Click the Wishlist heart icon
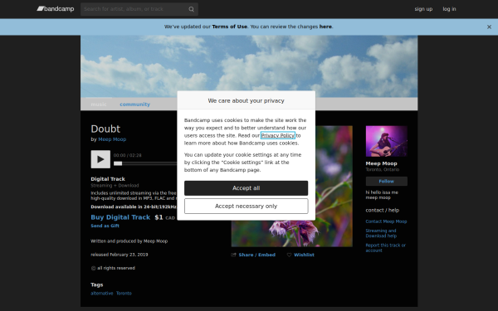The image size is (498, 311). [289, 255]
